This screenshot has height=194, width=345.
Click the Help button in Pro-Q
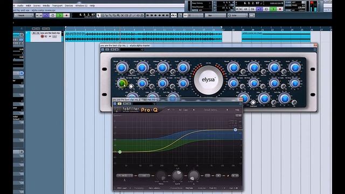(x=237, y=110)
